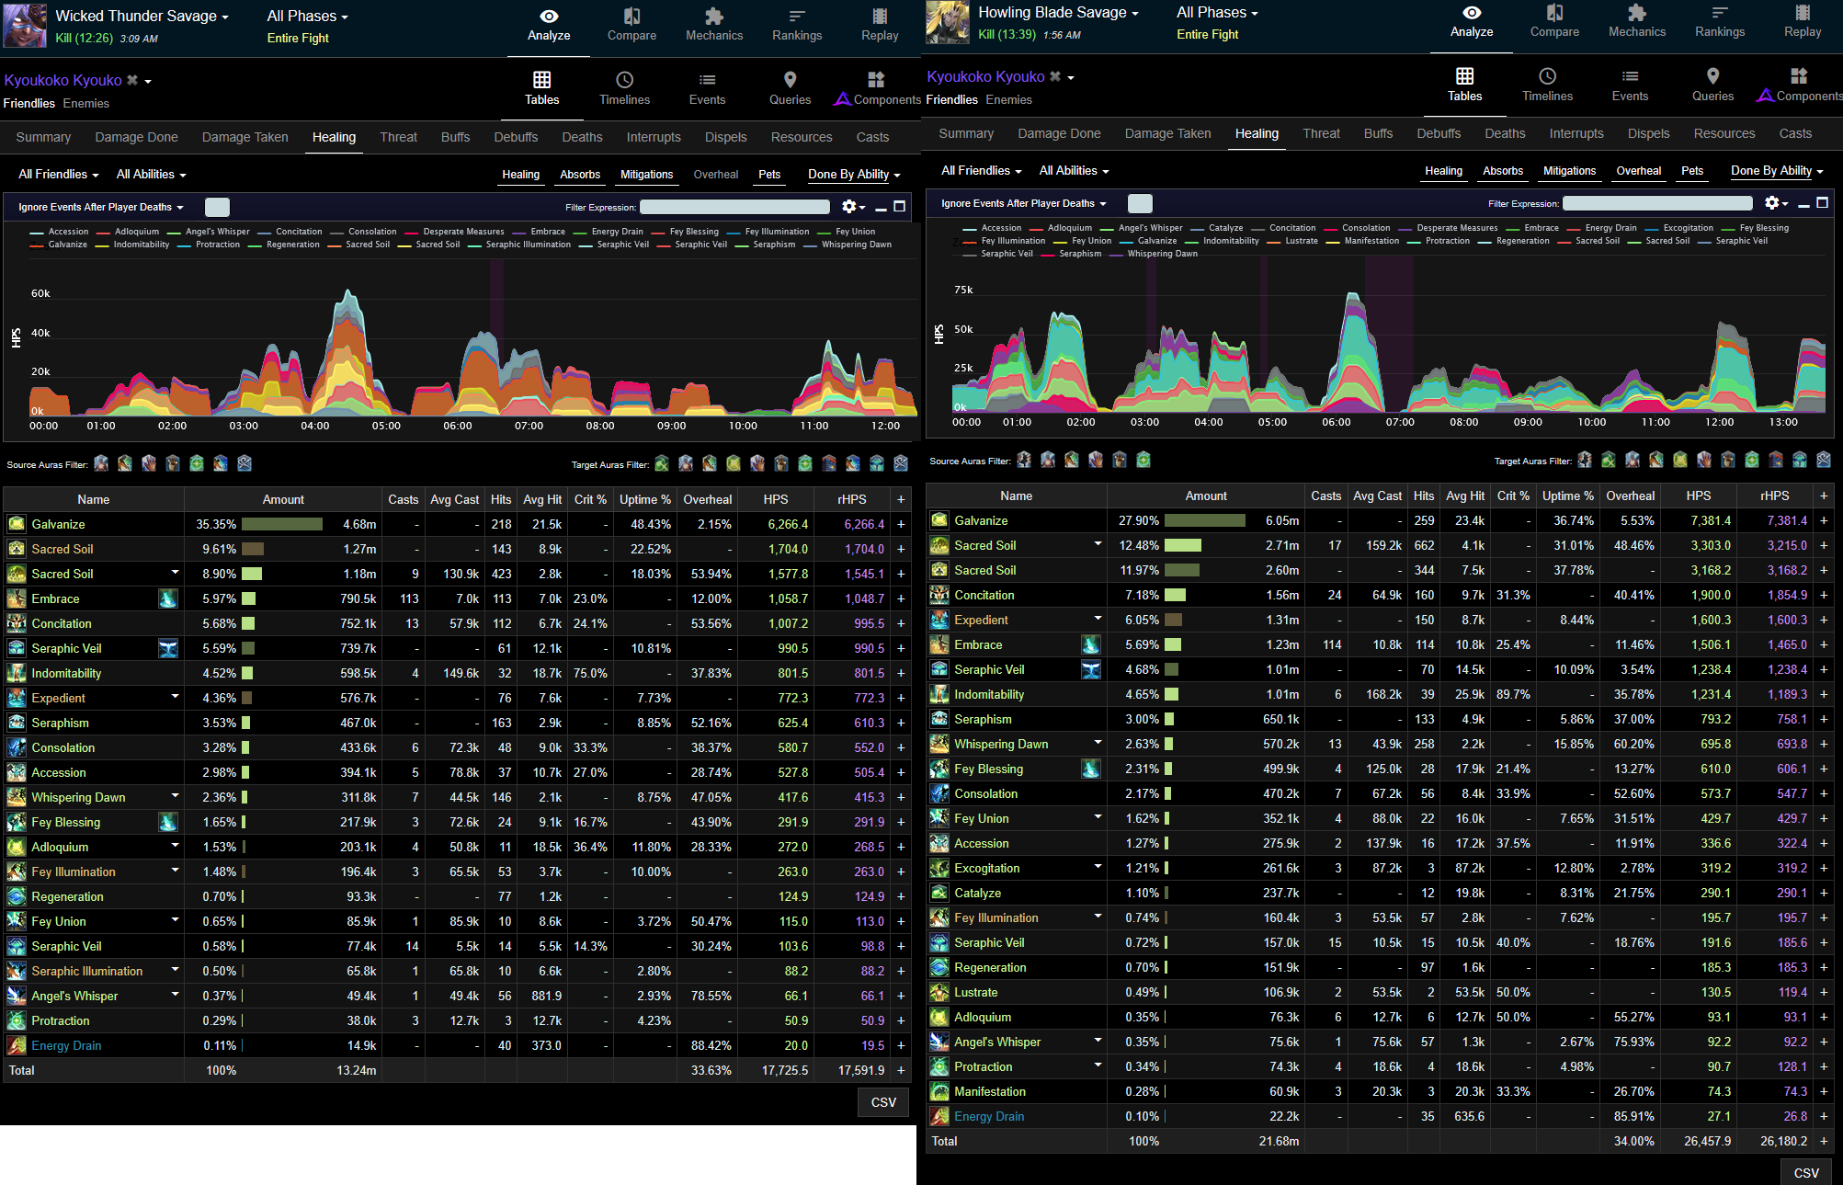Toggle Healing option in Wicked Thunder report
The image size is (1843, 1185).
tap(521, 174)
